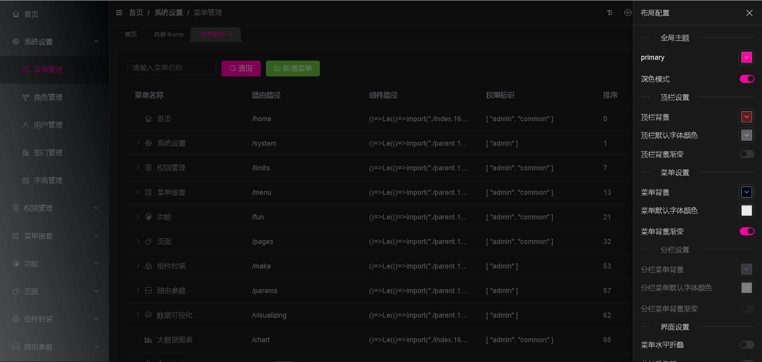Open 分栏菜单背景 color picker
Image resolution: width=762 pixels, height=362 pixels.
pyautogui.click(x=747, y=269)
